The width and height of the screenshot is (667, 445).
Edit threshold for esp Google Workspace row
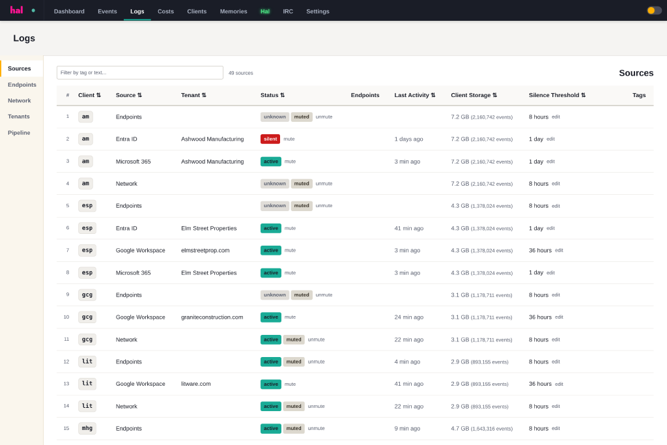(559, 251)
